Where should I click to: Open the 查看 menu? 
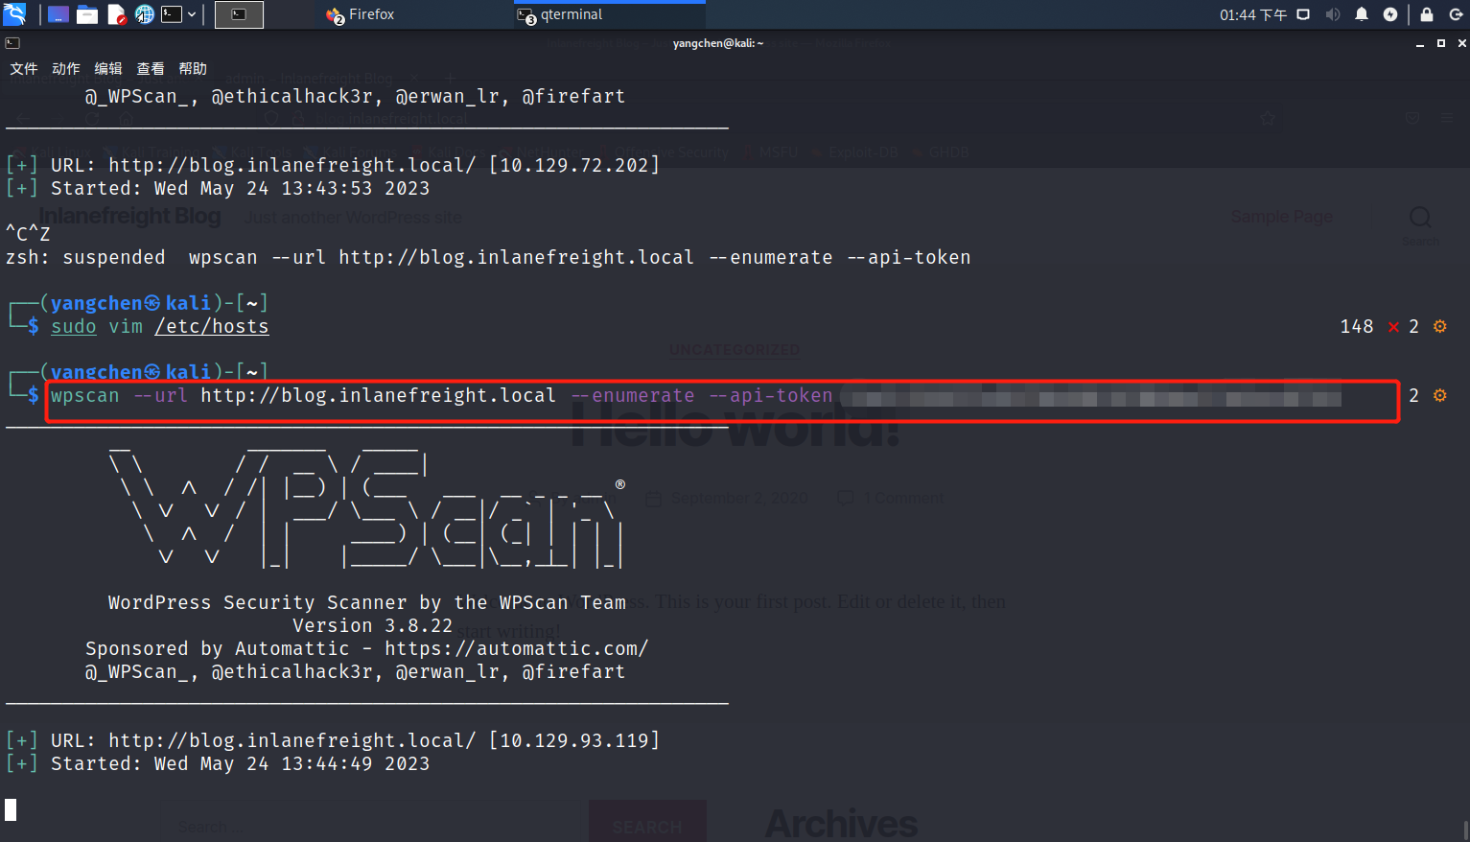click(x=151, y=69)
